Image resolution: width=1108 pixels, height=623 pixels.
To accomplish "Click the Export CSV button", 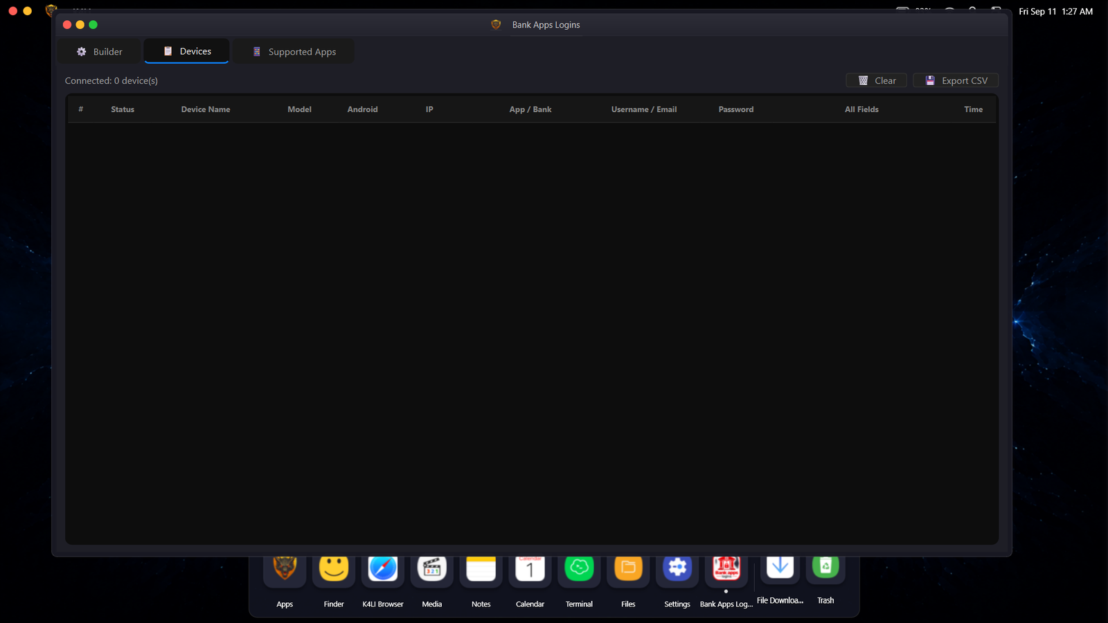I will tap(956, 80).
